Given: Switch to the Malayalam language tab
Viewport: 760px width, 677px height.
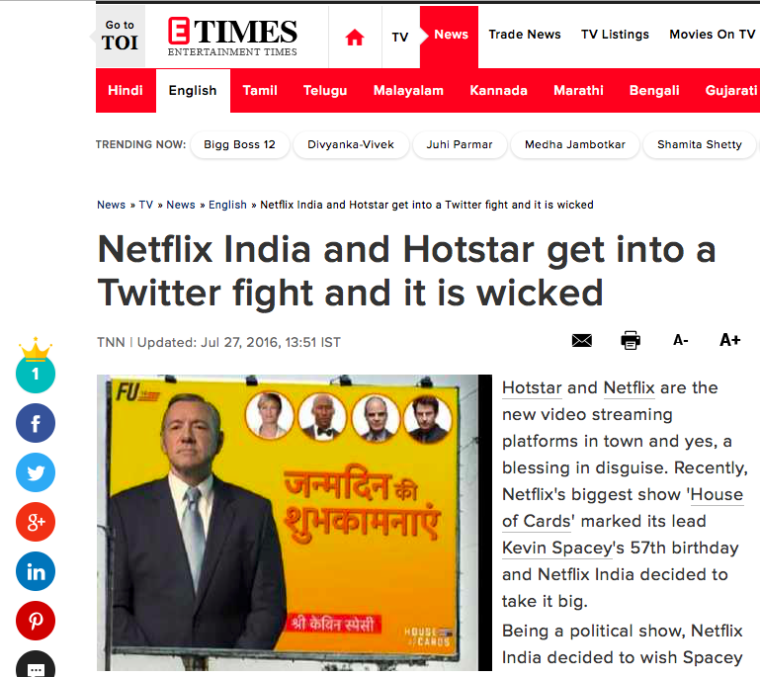Looking at the screenshot, I should point(408,91).
